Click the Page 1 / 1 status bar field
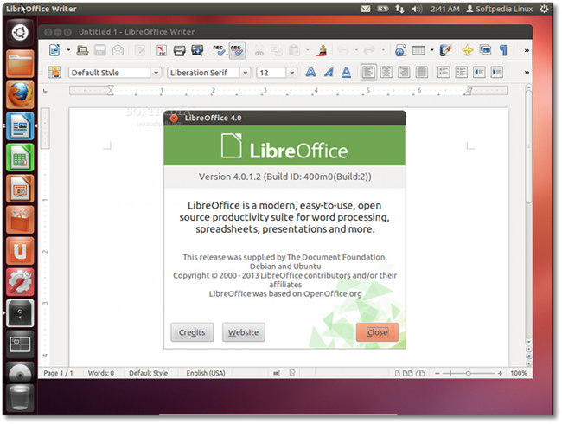The width and height of the screenshot is (562, 424). 58,373
